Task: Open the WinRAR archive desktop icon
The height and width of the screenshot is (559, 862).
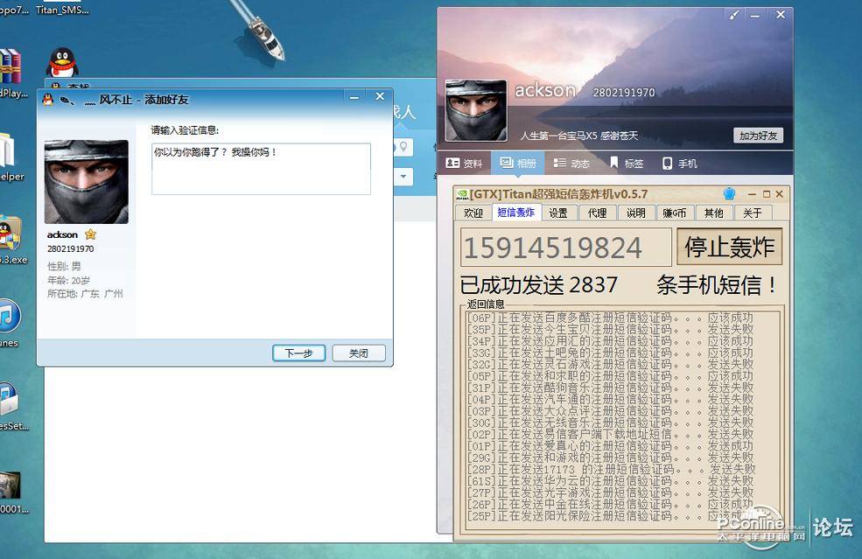Action: (11, 66)
